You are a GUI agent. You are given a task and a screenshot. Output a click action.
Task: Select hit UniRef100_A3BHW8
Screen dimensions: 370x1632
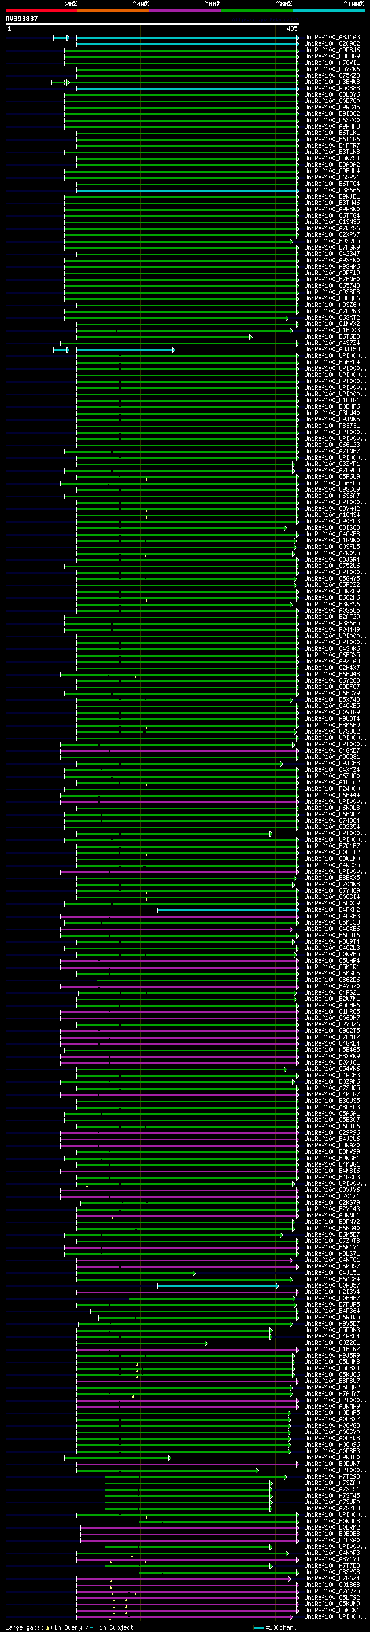332,82
